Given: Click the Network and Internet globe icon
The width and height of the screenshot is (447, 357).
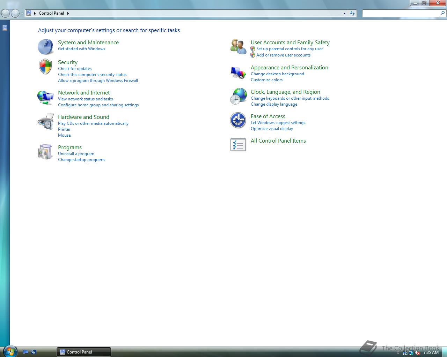Looking at the screenshot, I should (45, 97).
